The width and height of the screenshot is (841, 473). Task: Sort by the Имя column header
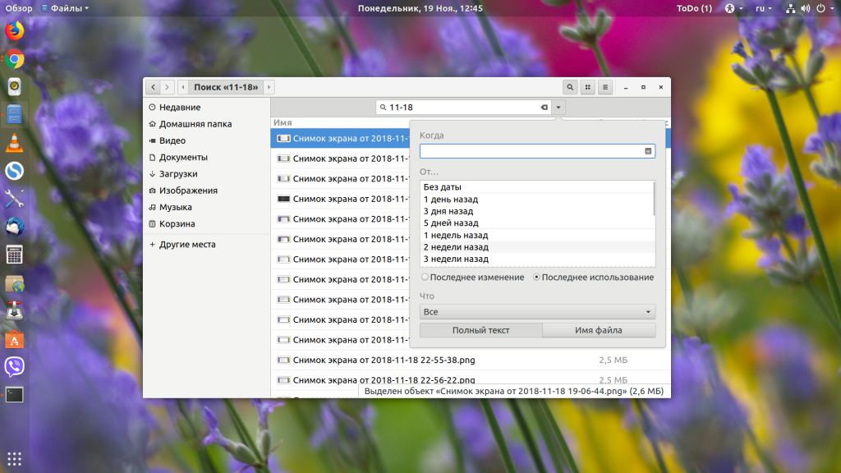tap(283, 123)
